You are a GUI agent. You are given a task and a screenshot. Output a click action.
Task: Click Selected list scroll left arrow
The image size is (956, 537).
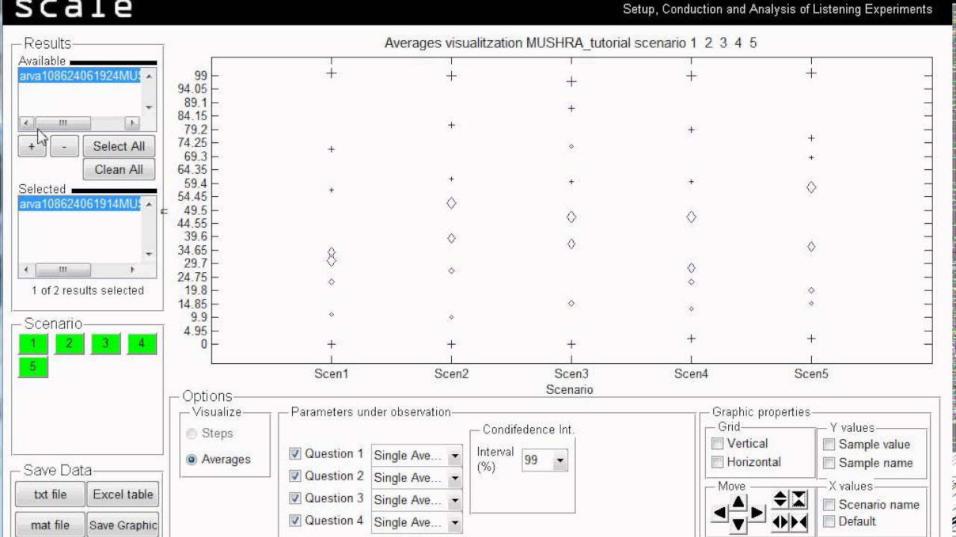(26, 270)
